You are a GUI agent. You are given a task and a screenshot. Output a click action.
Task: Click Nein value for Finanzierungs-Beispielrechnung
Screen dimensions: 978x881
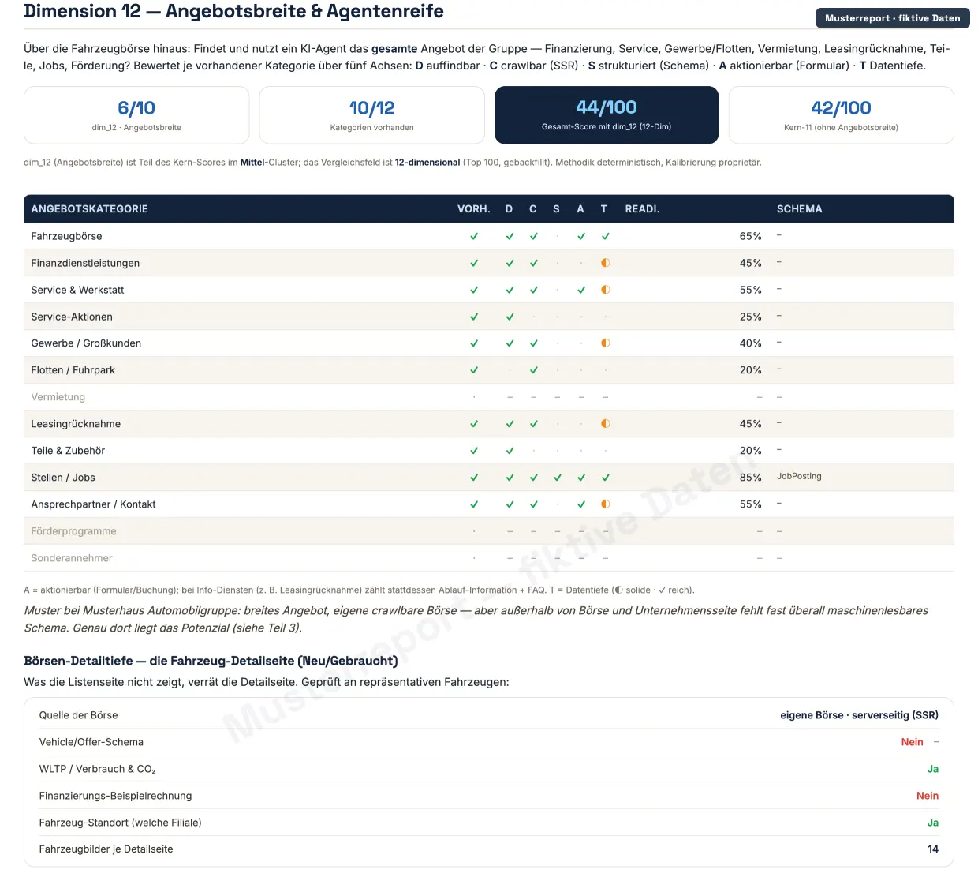click(x=928, y=796)
